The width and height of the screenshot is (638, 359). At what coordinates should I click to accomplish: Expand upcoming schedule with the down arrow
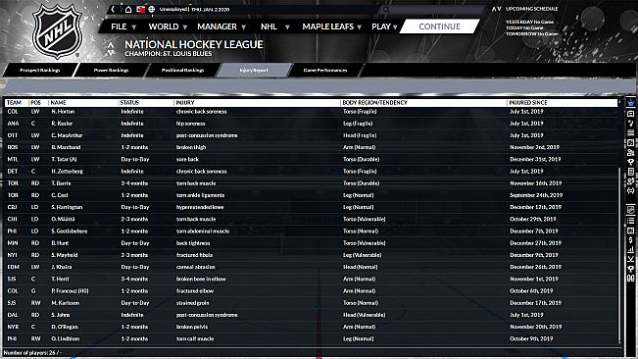click(499, 9)
